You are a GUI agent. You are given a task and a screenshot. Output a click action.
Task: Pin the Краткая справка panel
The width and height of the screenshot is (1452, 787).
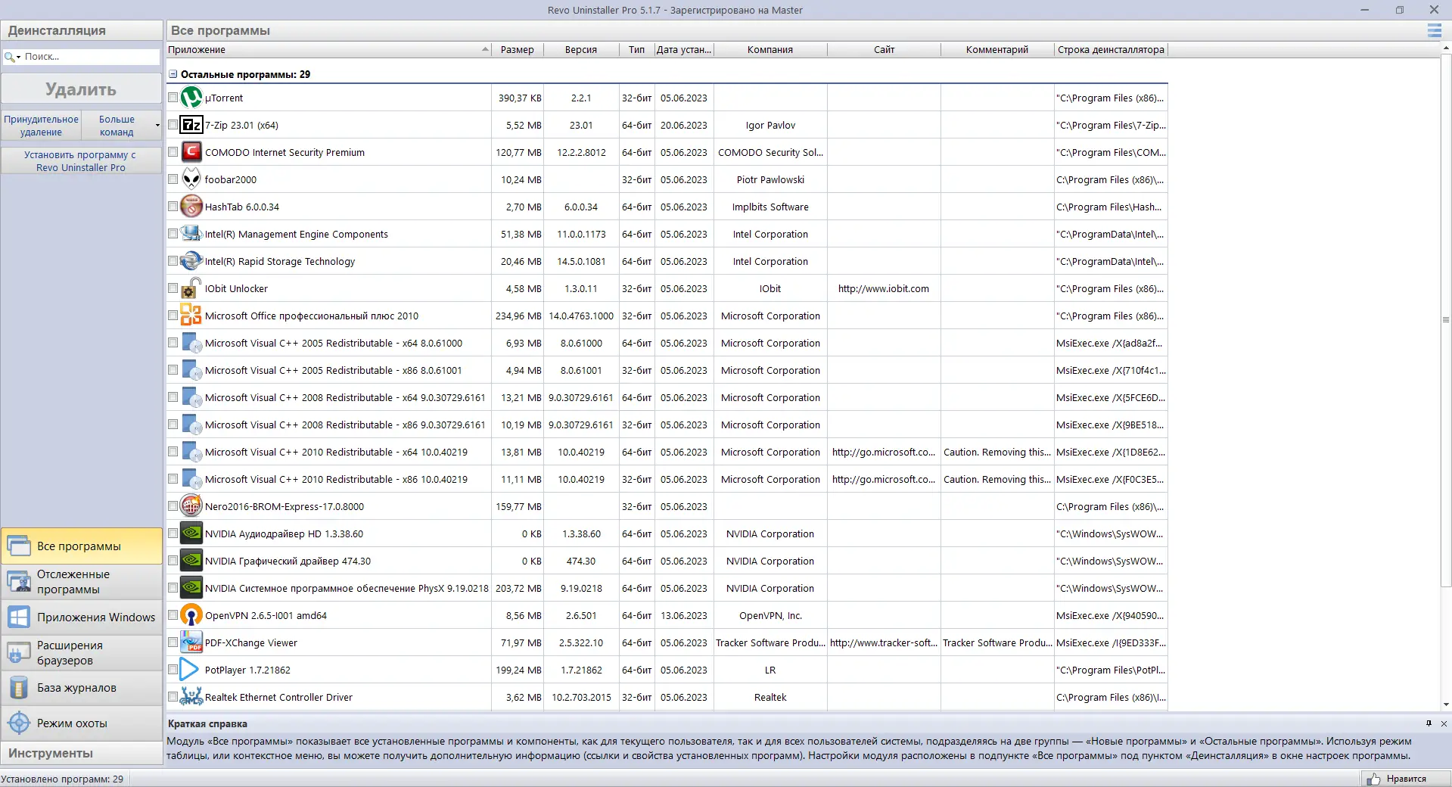pyautogui.click(x=1429, y=723)
